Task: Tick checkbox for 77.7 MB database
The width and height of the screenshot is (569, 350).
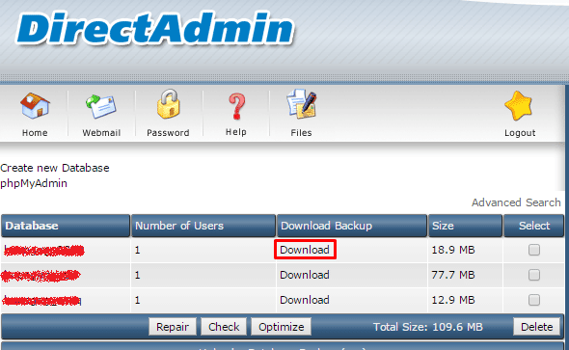Action: [x=534, y=275]
